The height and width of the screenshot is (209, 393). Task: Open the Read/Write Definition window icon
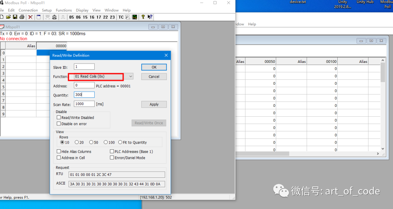[x=39, y=17]
